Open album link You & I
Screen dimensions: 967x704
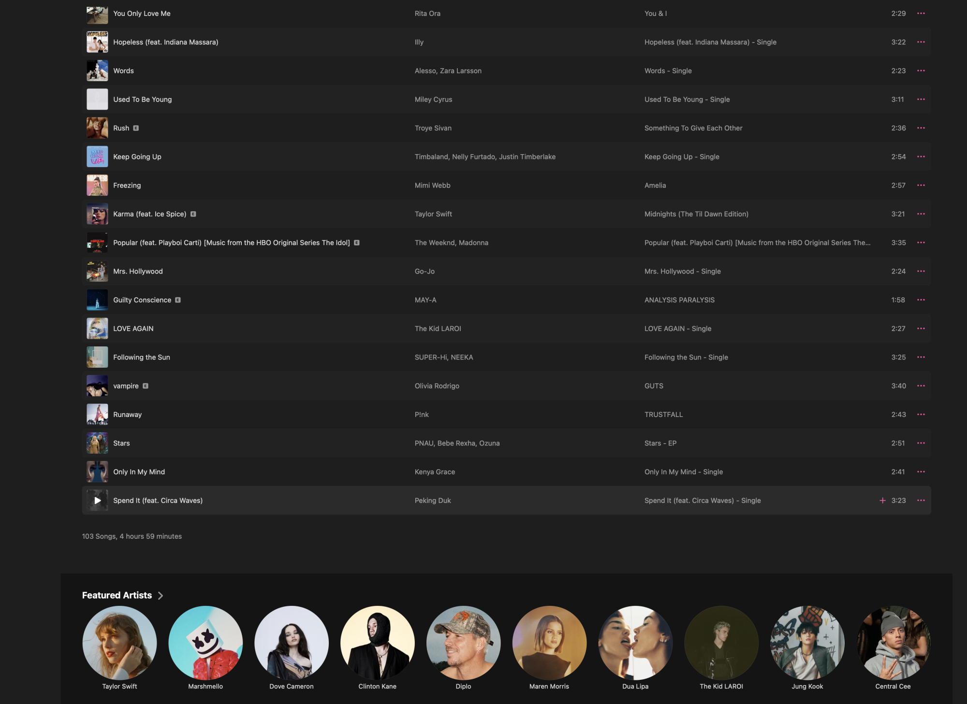click(x=656, y=14)
